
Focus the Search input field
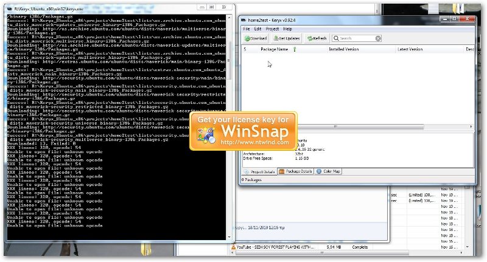(x=357, y=38)
